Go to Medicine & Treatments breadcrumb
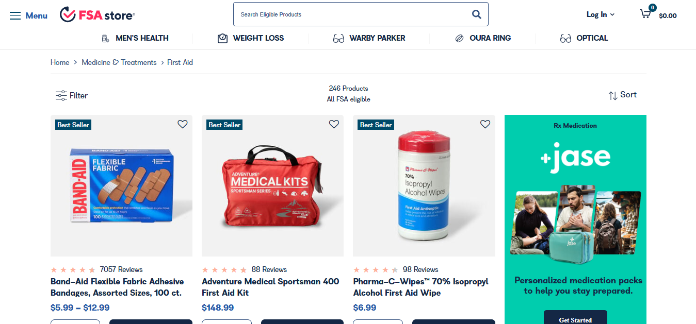 (x=119, y=62)
